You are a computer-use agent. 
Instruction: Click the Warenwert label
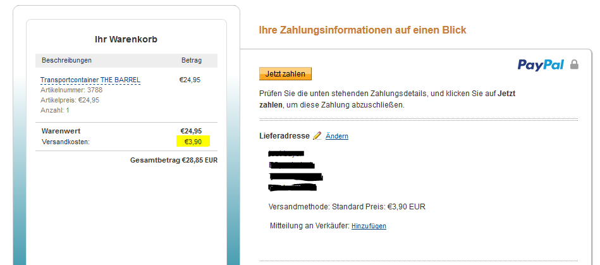tap(61, 131)
